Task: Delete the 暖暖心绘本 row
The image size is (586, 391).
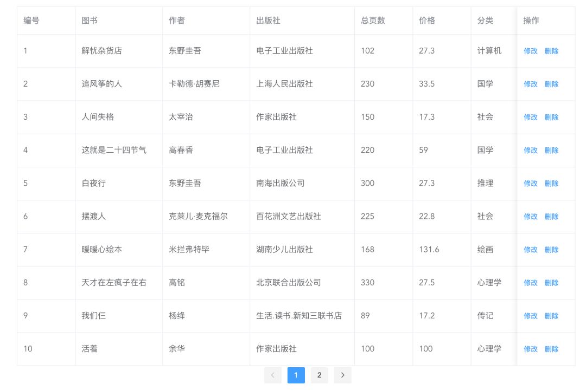Action: point(551,250)
